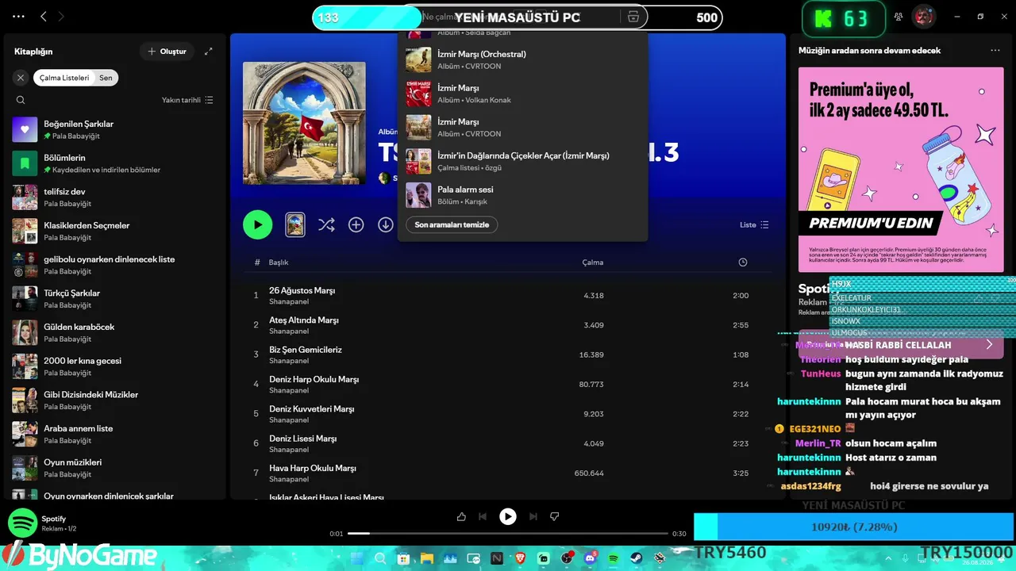Image resolution: width=1016 pixels, height=571 pixels.
Task: Open Klasiklerden Seçmeler playlist
Action: pos(115,231)
